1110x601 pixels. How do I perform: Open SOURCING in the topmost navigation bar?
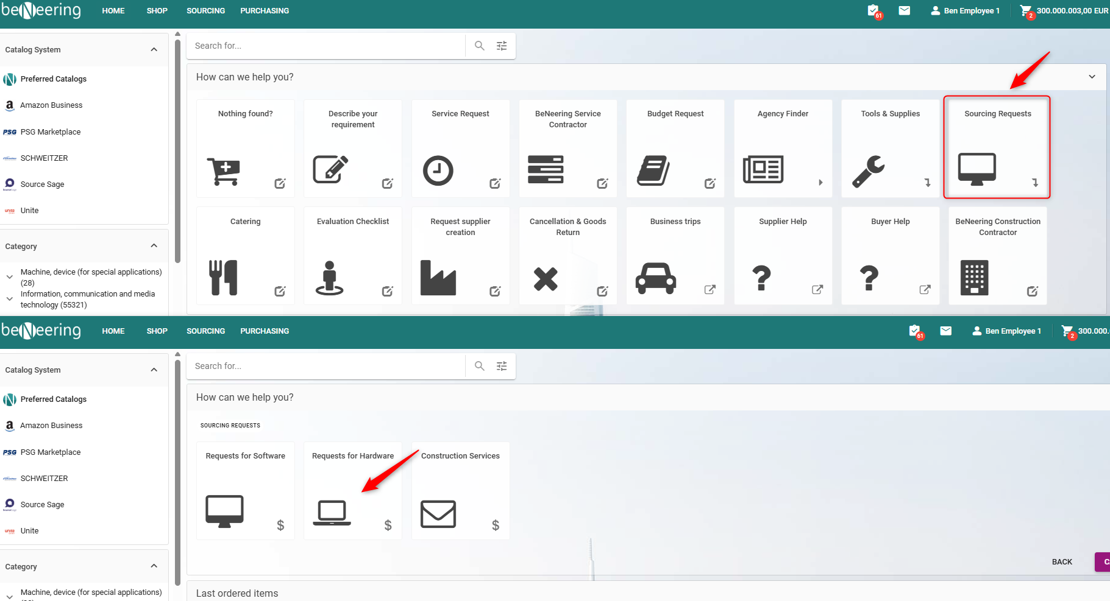205,11
